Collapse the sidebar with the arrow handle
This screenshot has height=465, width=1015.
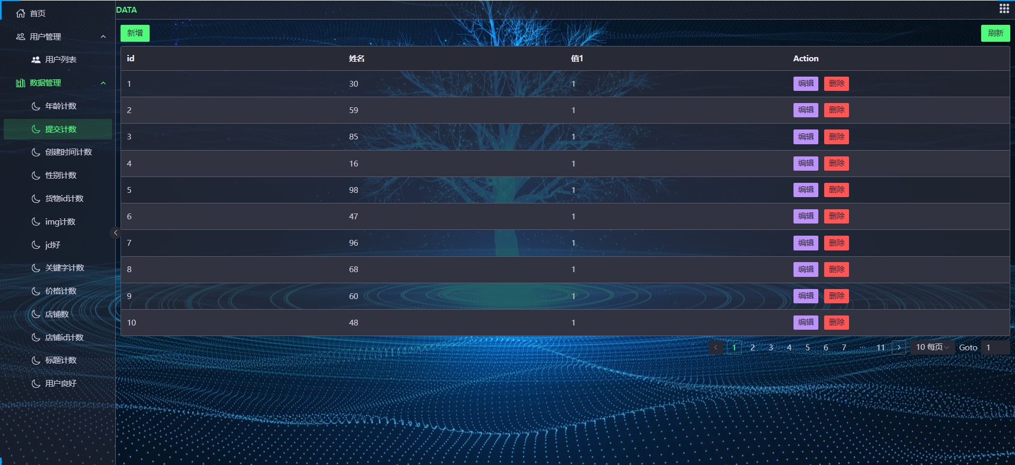pyautogui.click(x=115, y=232)
